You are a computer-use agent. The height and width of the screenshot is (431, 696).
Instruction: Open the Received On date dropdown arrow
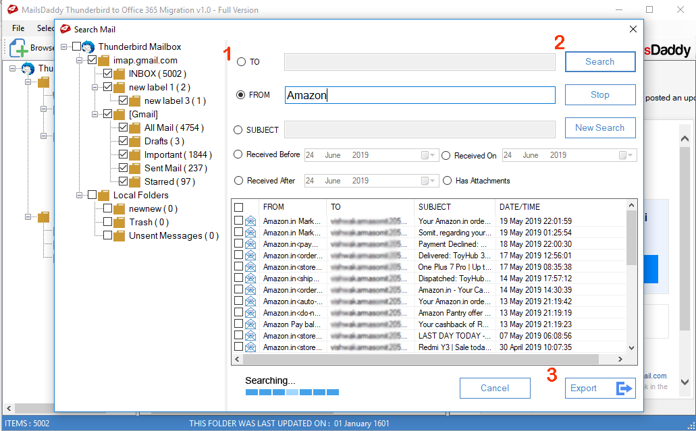click(631, 155)
